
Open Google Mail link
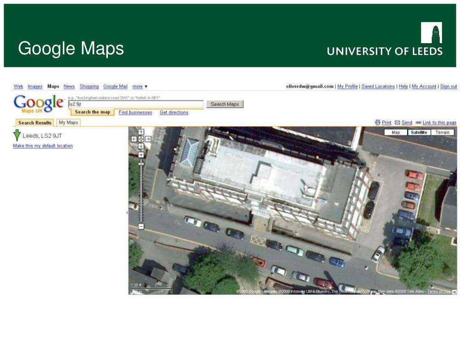click(x=115, y=86)
